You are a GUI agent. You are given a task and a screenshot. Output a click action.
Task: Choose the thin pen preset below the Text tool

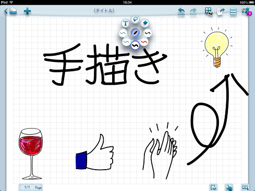[x=123, y=33]
